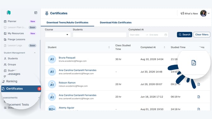Click the 30 hr class studied time cell
Screen dimensions: 212x119
tap(118, 59)
